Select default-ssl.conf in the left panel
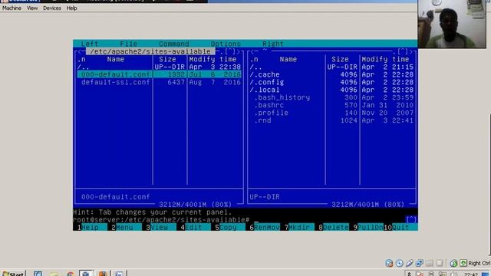 pyautogui.click(x=160, y=82)
